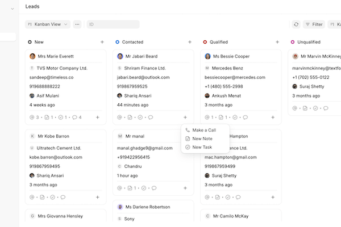The image size is (341, 227).
Task: Click tasks icon on Kobe Barron card
Action: (53, 197)
